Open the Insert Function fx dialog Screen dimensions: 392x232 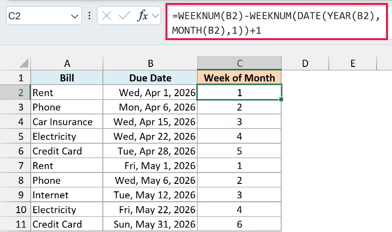pyautogui.click(x=143, y=16)
